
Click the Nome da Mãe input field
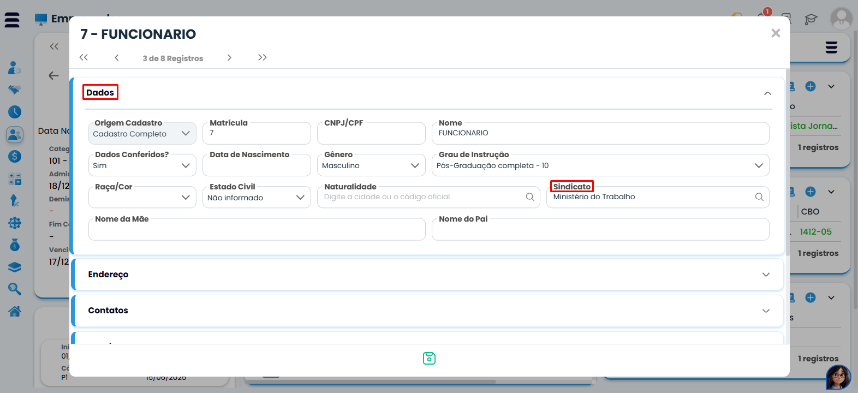(x=257, y=229)
